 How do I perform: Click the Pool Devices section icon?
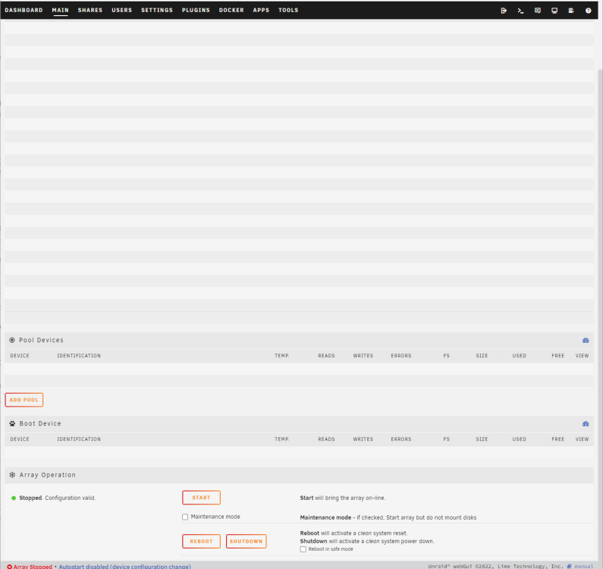click(x=12, y=340)
